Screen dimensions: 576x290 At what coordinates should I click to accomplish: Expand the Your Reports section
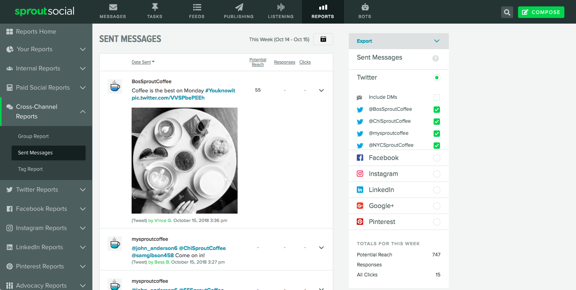click(x=83, y=49)
